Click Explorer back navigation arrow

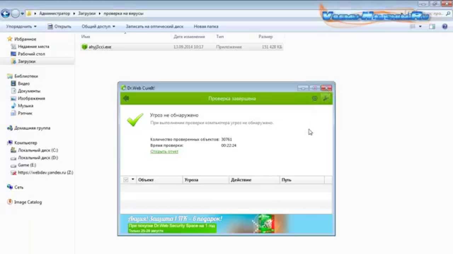5,14
